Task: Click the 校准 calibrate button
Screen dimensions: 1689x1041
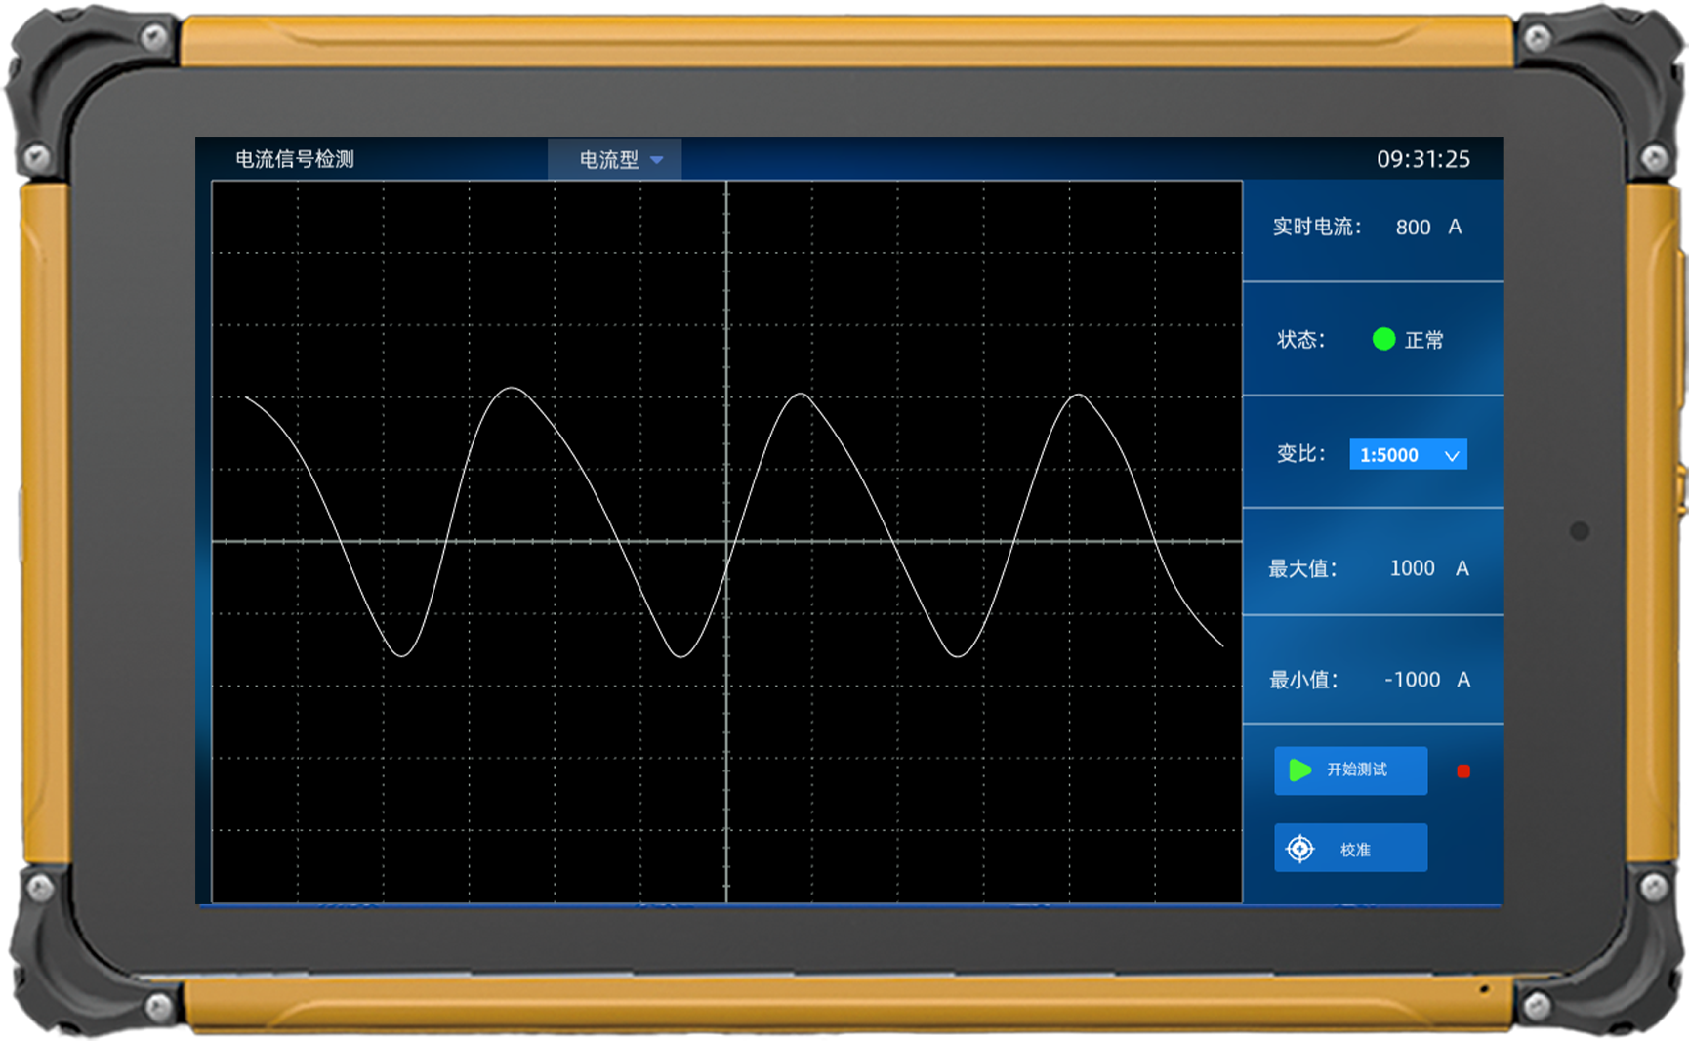Action: click(1350, 848)
